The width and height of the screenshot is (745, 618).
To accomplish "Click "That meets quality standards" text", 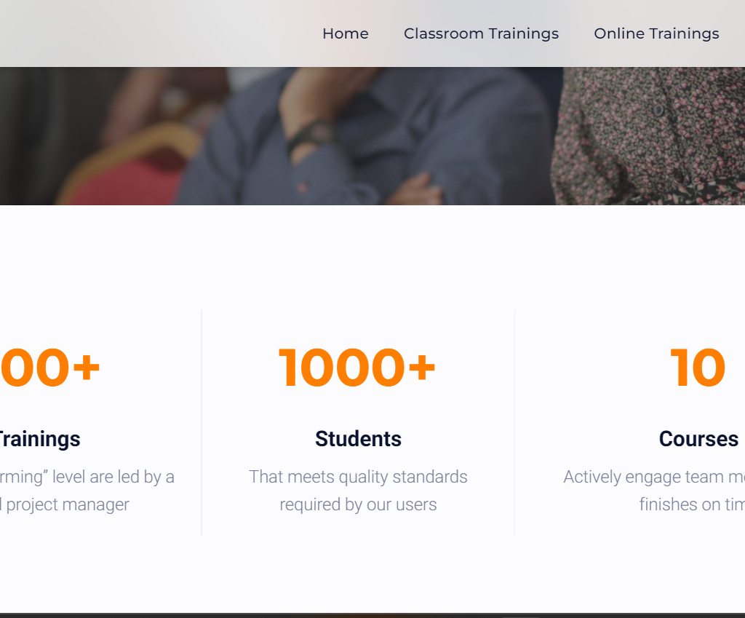I will click(x=358, y=477).
